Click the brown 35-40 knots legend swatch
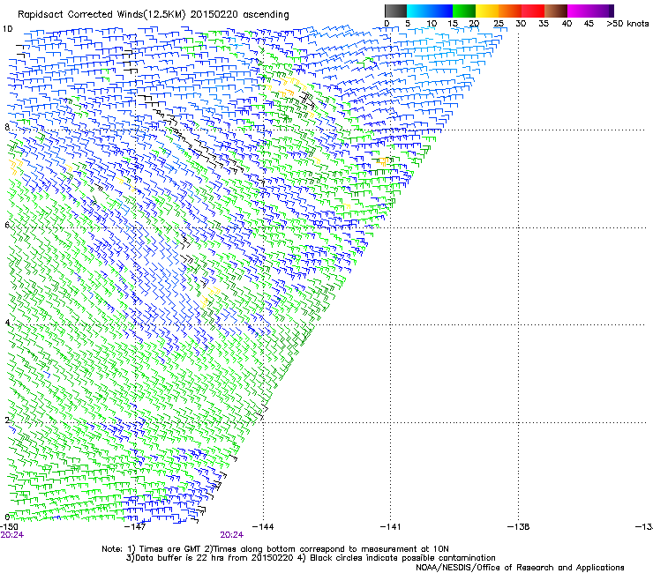 tap(556, 11)
